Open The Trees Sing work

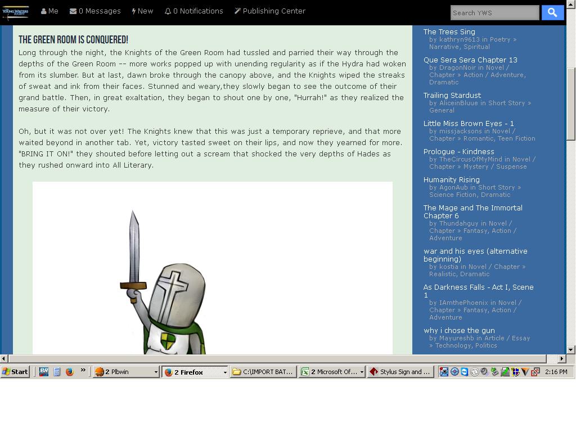coord(449,32)
